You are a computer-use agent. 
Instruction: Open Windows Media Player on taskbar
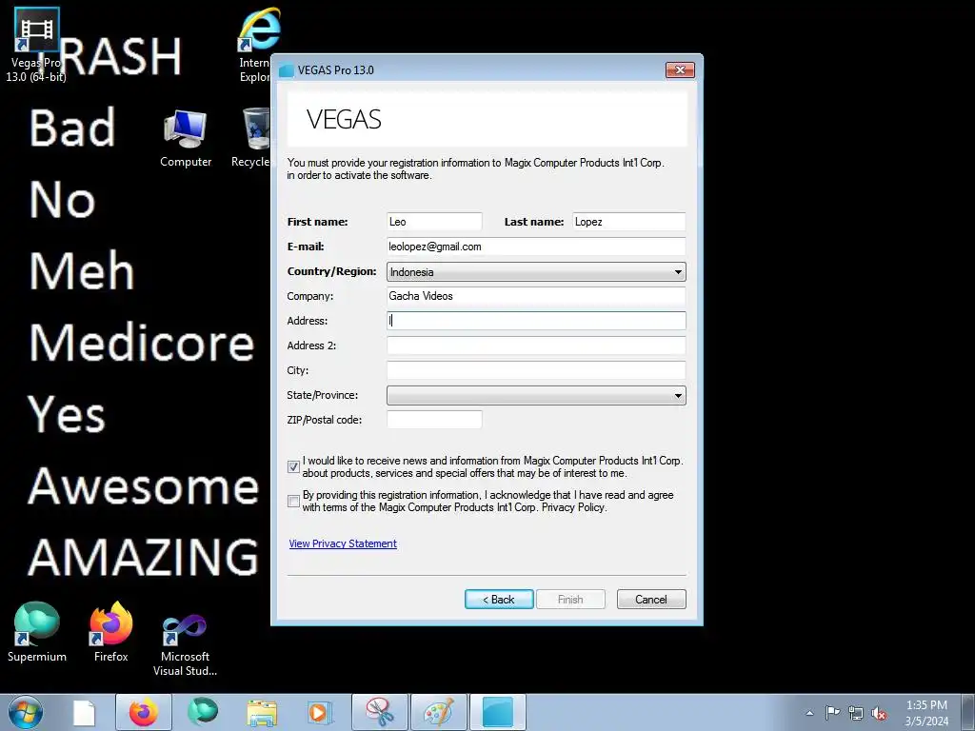(320, 713)
